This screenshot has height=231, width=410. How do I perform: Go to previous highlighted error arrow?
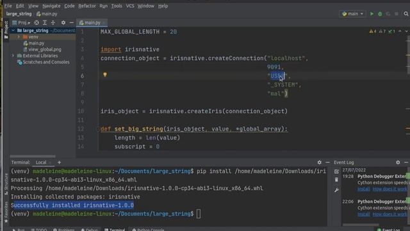click(x=400, y=31)
